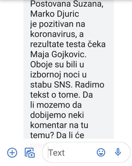Tap the line 'izbornoj noci u'
132x166 pixels.
(x=58, y=75)
